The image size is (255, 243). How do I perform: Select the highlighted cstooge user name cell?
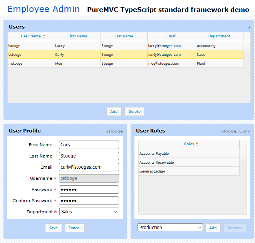coord(31,55)
